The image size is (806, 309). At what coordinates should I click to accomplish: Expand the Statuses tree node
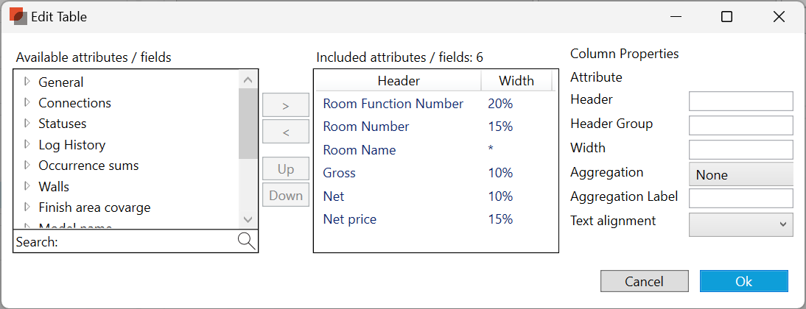pyautogui.click(x=28, y=123)
